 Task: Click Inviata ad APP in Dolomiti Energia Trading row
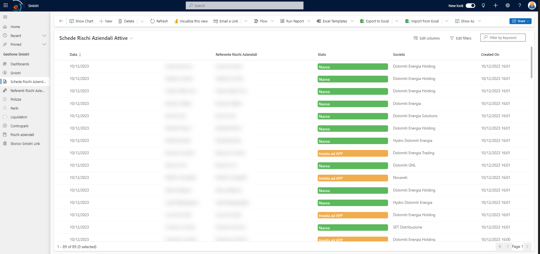click(x=353, y=153)
